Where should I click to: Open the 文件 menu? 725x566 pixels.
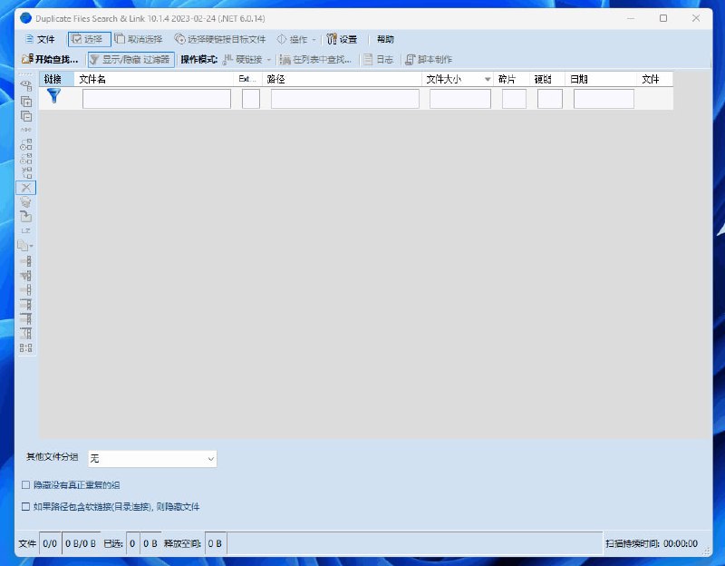point(40,40)
